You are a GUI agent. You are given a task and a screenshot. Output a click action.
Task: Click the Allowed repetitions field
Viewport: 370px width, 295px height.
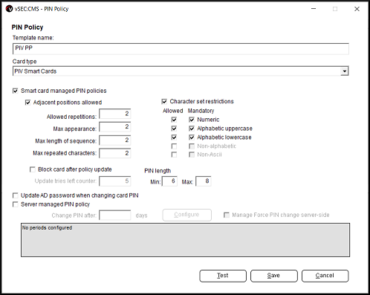click(x=115, y=114)
